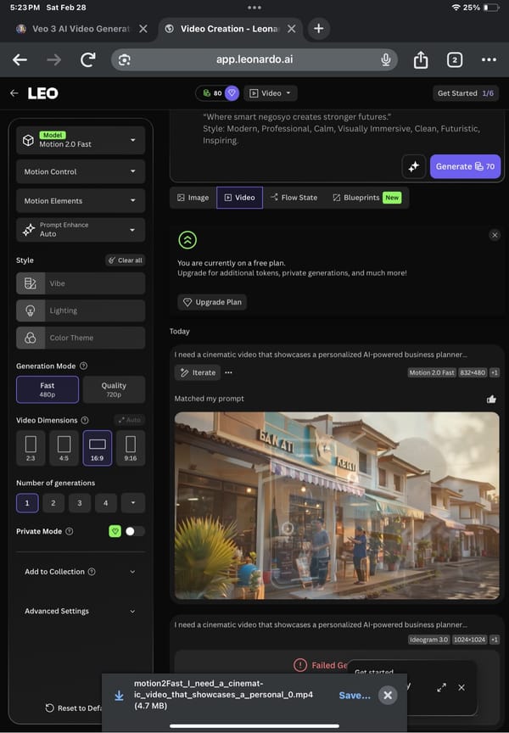Switch to the Flow State tab
509x733 pixels.
click(x=294, y=198)
